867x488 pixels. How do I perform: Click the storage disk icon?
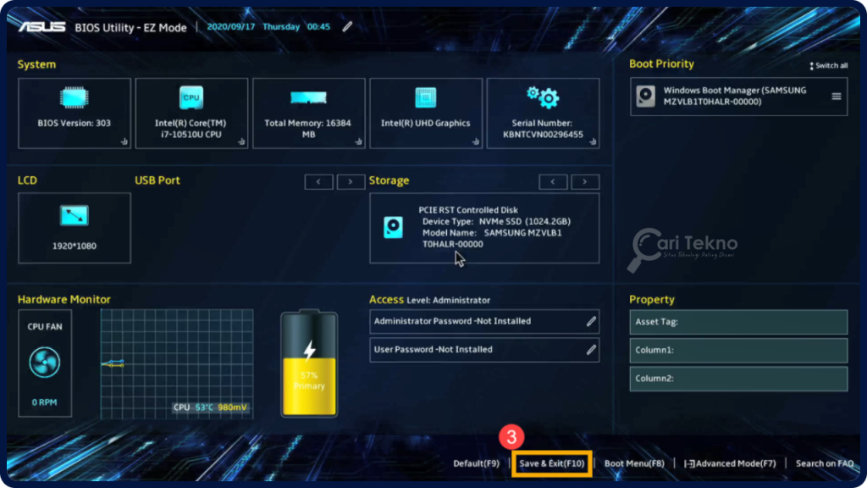click(x=393, y=227)
